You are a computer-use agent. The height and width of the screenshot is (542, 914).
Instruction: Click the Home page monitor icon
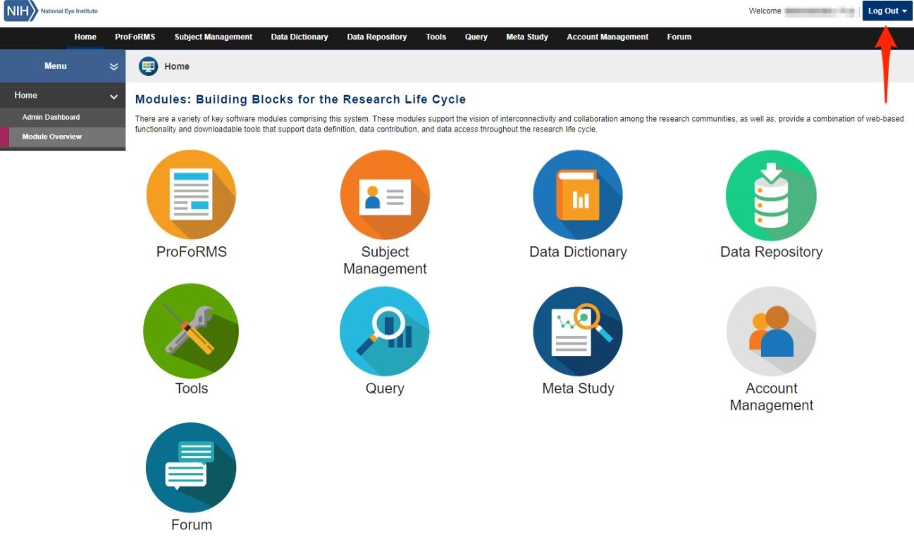tap(149, 66)
